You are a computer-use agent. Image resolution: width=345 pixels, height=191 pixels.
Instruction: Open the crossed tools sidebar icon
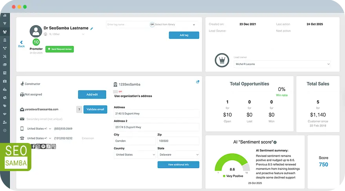click(5, 56)
